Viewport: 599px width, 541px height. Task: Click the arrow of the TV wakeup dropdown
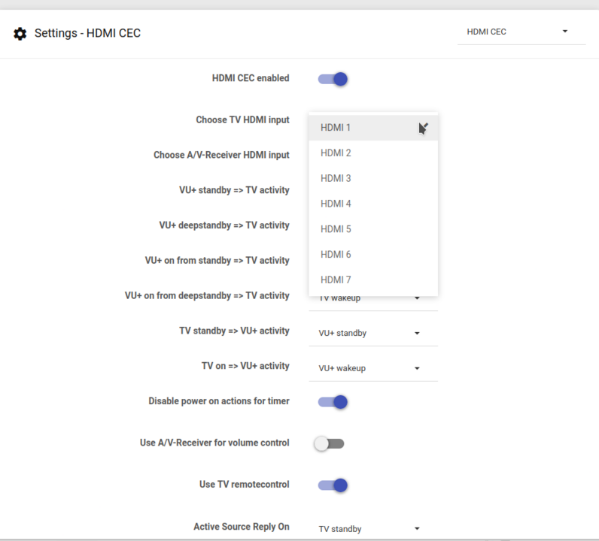417,298
